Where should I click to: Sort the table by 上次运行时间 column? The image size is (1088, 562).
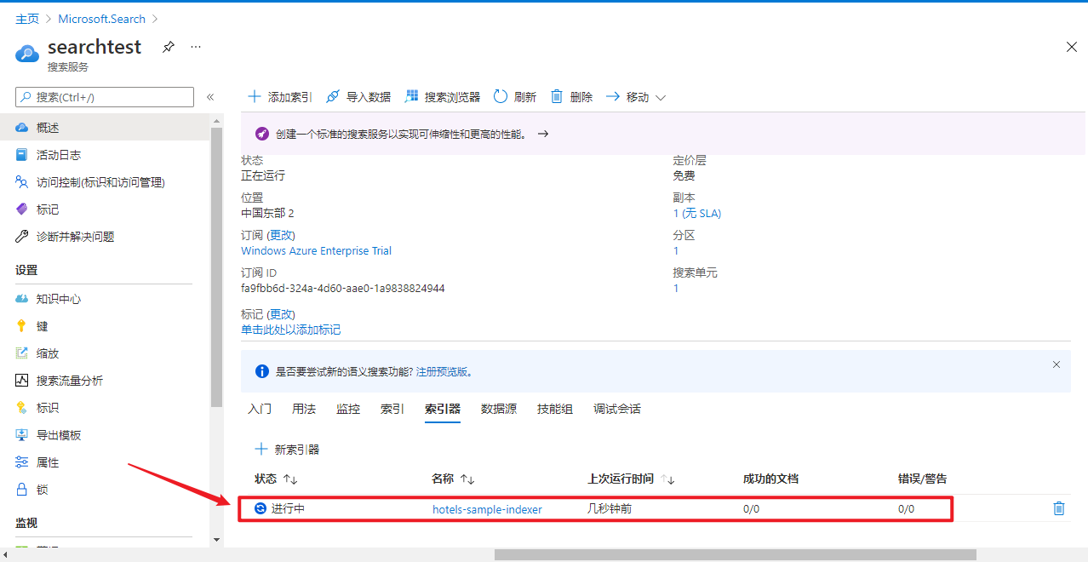pyautogui.click(x=630, y=479)
